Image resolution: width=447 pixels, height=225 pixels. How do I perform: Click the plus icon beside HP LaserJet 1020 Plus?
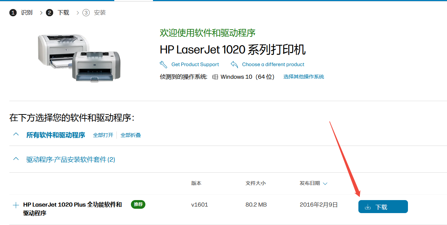pos(16,205)
